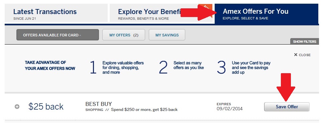Save the Best Buy offer
Image resolution: width=323 pixels, height=139 pixels.
tap(287, 107)
